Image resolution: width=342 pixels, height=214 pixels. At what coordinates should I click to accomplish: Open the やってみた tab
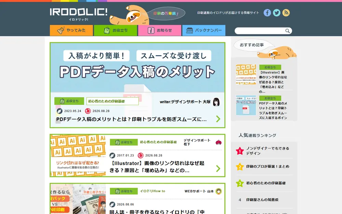71,30
